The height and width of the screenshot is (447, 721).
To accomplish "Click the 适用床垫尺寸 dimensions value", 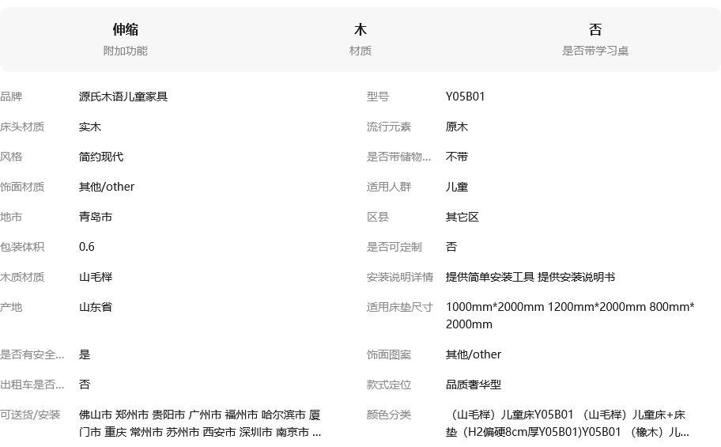I will [x=569, y=315].
